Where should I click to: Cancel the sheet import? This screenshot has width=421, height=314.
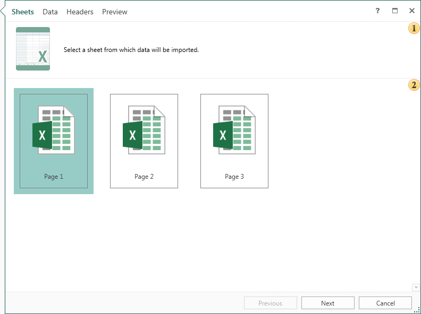click(x=385, y=303)
